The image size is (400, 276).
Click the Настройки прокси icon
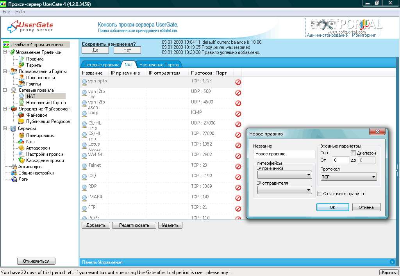[x=21, y=154]
